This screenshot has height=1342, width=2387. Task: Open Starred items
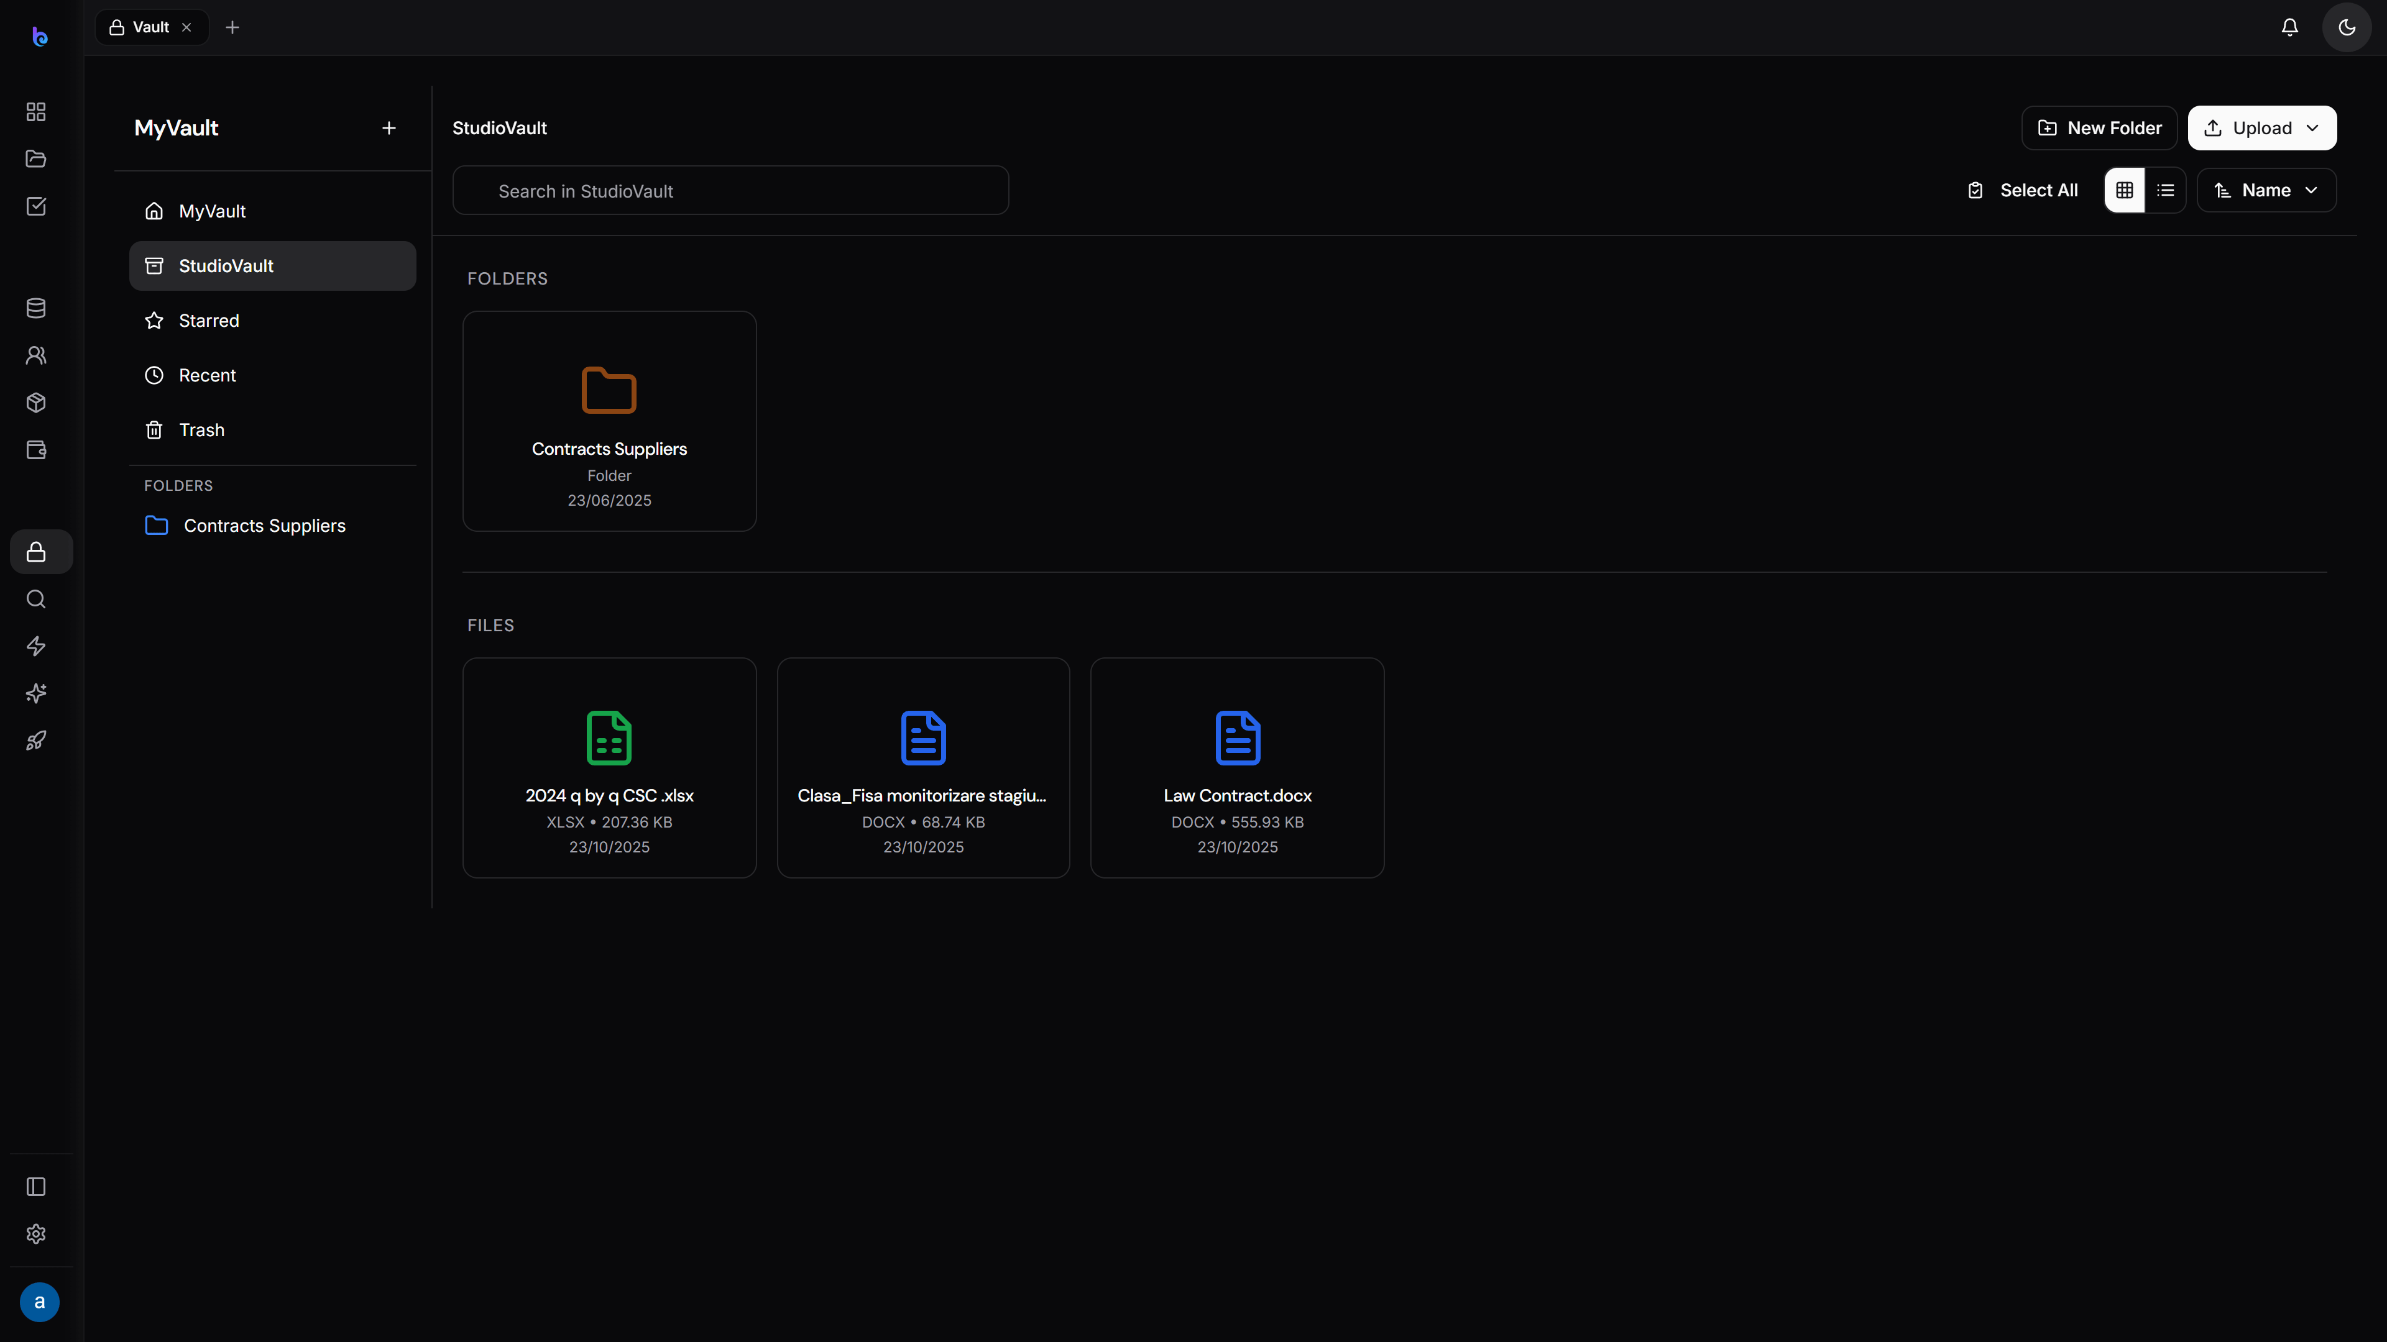[272, 321]
